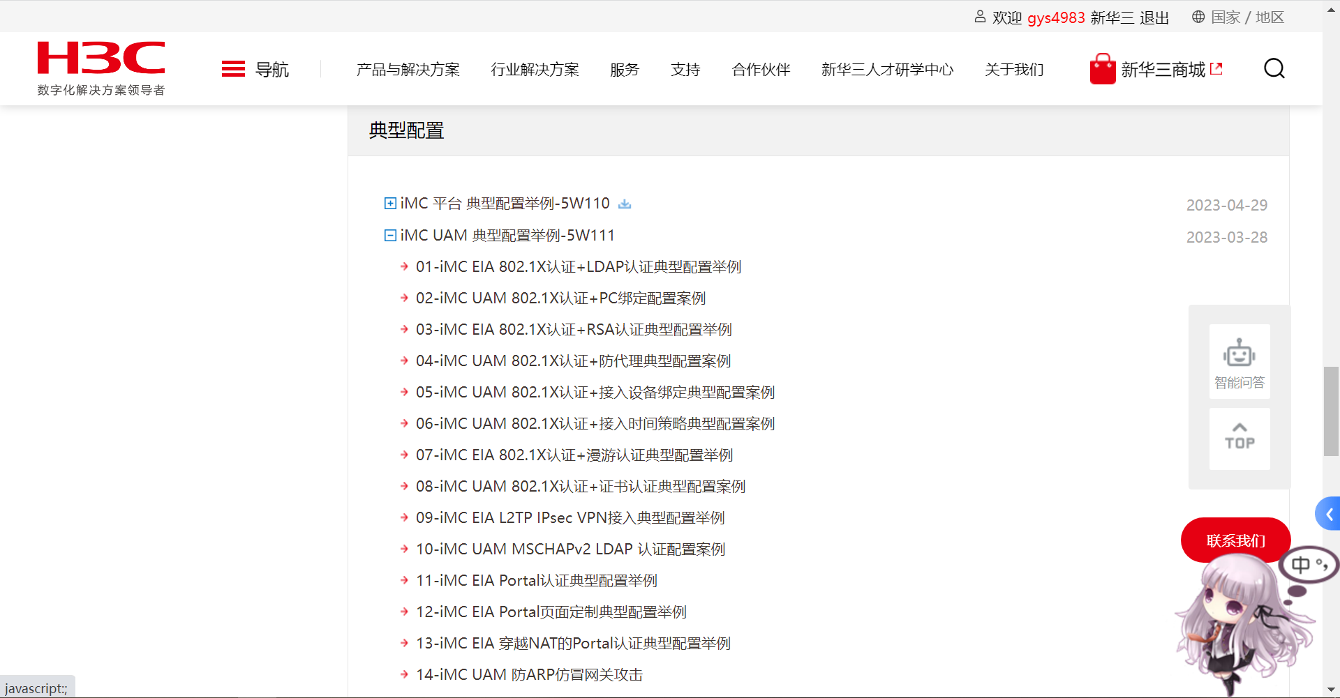This screenshot has height=698, width=1340.
Task: Open 行业解决方案 menu
Action: click(535, 70)
